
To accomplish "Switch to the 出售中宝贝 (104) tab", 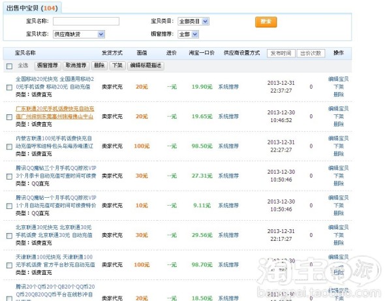I will tap(32, 8).
